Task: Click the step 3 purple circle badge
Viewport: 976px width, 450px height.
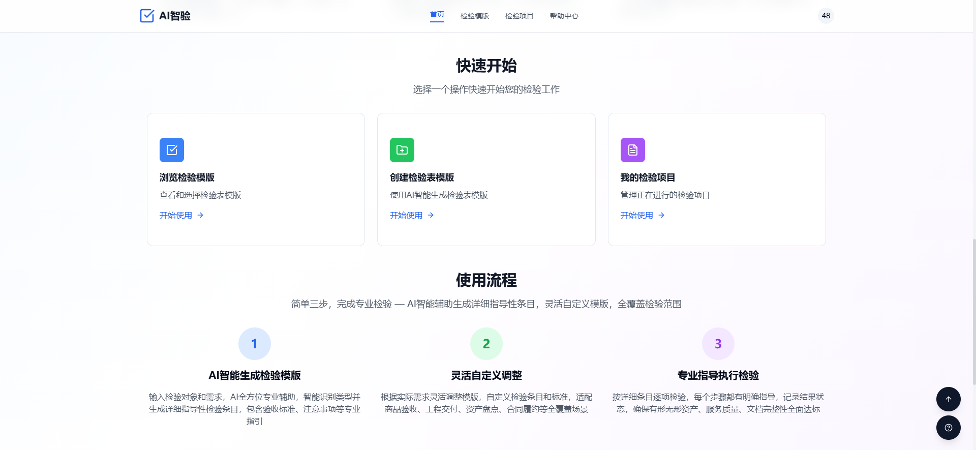Action: [x=718, y=344]
